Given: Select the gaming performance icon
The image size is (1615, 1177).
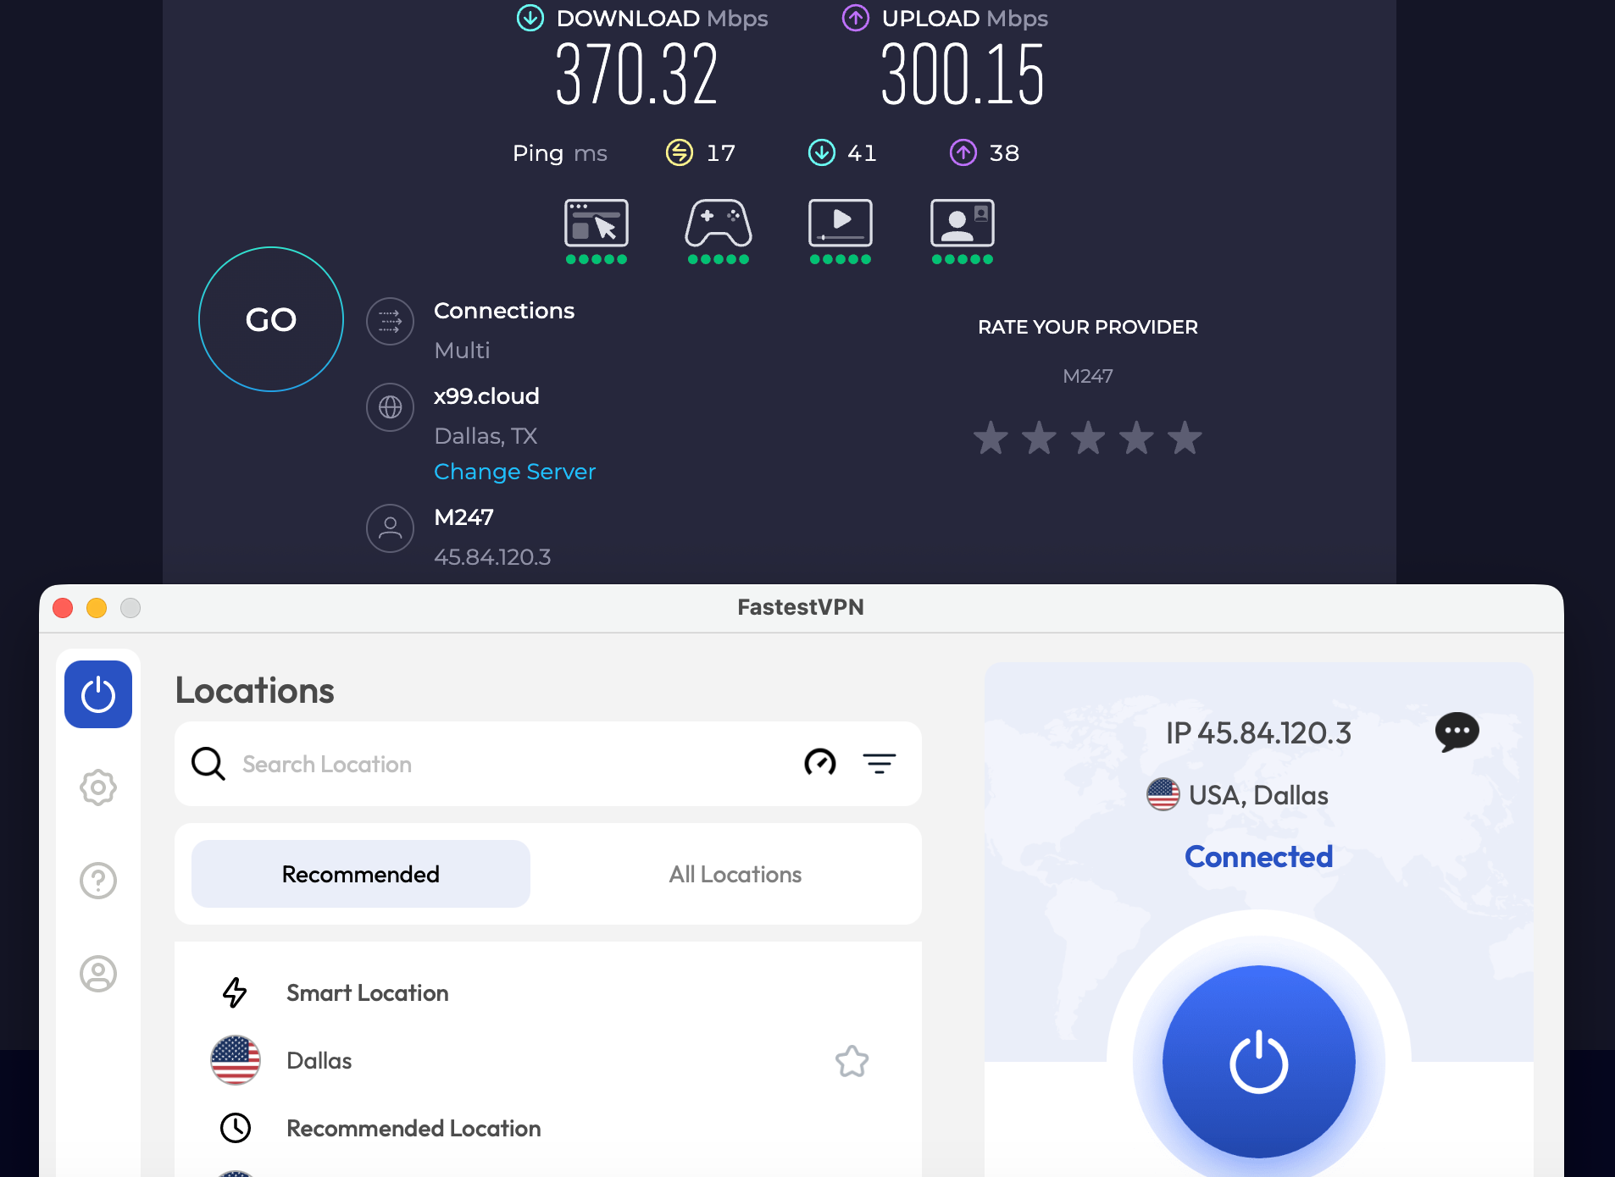Looking at the screenshot, I should tap(718, 224).
